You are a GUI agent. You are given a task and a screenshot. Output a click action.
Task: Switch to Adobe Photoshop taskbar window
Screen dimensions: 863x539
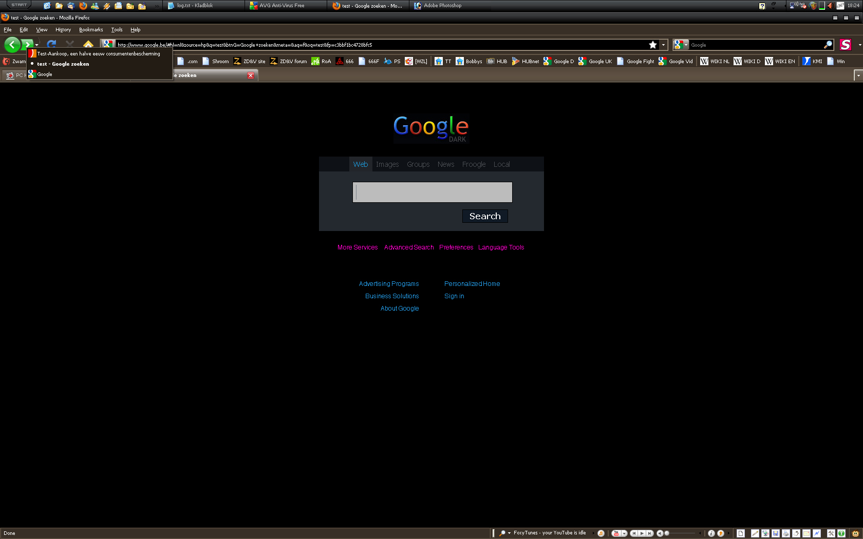coord(451,6)
